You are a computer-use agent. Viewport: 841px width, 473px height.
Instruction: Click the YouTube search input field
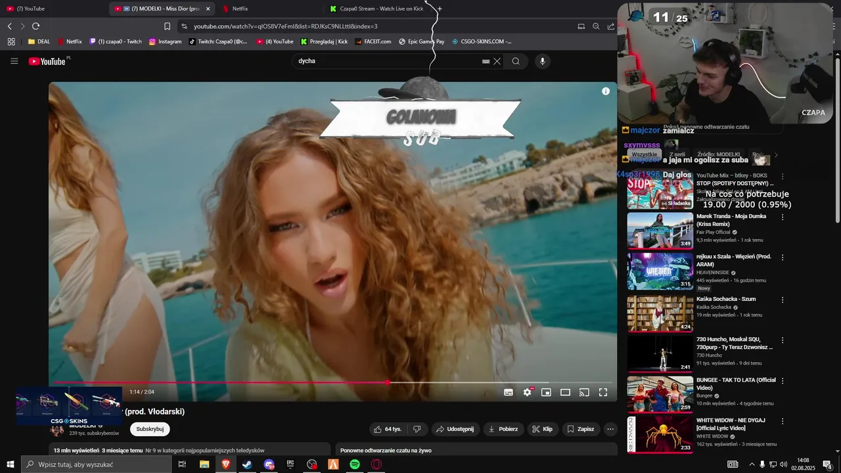click(388, 61)
